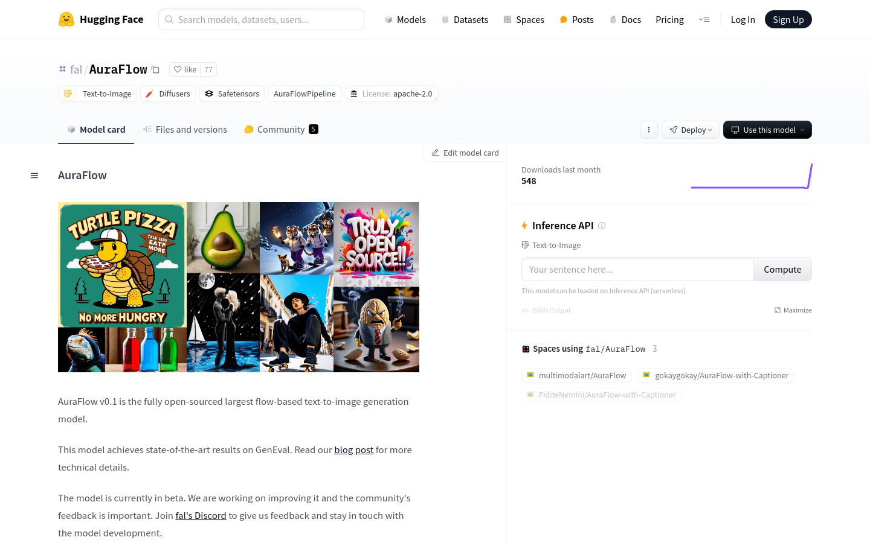Click the Sign Up button
The image size is (870, 543).
(x=788, y=19)
